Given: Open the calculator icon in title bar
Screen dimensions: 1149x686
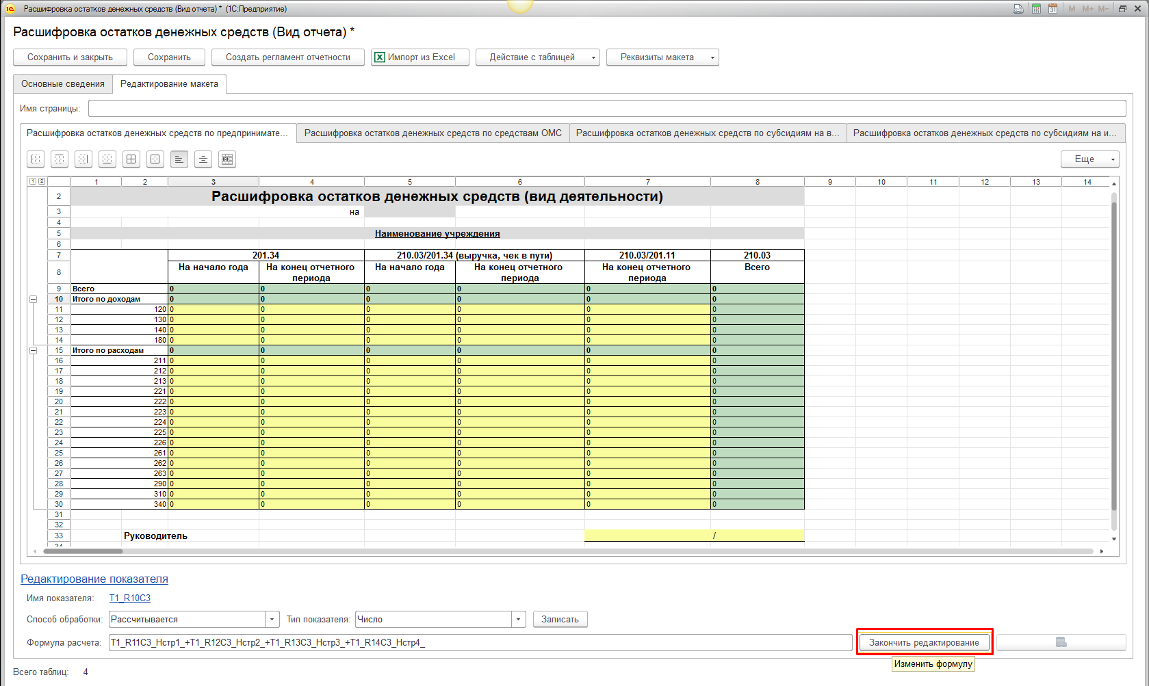Looking at the screenshot, I should click(x=1036, y=9).
